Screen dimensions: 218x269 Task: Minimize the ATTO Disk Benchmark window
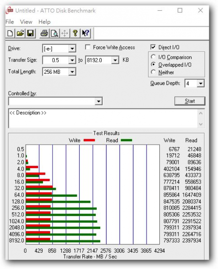pyautogui.click(x=160, y=11)
